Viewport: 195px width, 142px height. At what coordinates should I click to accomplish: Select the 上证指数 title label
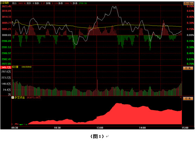tap(5, 3)
